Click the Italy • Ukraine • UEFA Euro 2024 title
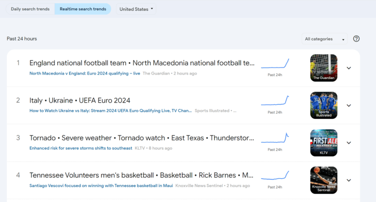376x202 pixels. pos(79,100)
